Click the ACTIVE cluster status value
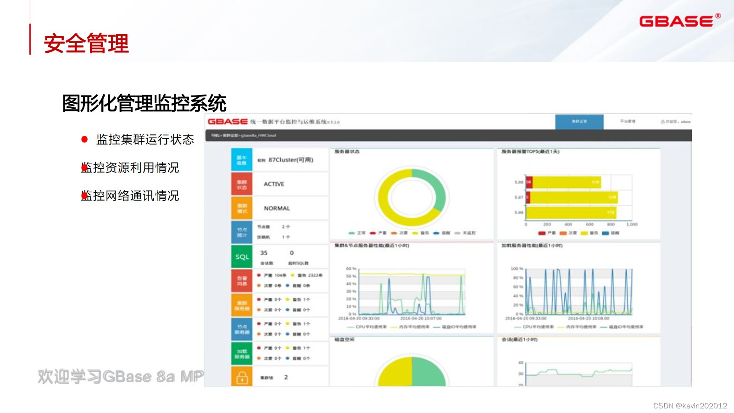 coord(274,184)
